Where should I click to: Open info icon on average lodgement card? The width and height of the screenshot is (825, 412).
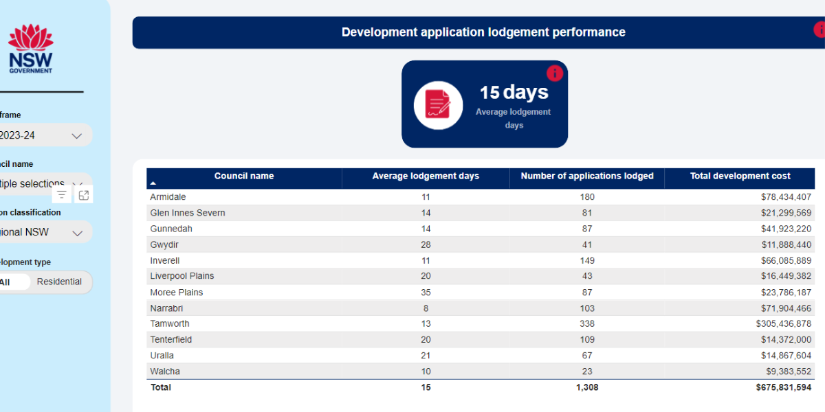tap(555, 73)
